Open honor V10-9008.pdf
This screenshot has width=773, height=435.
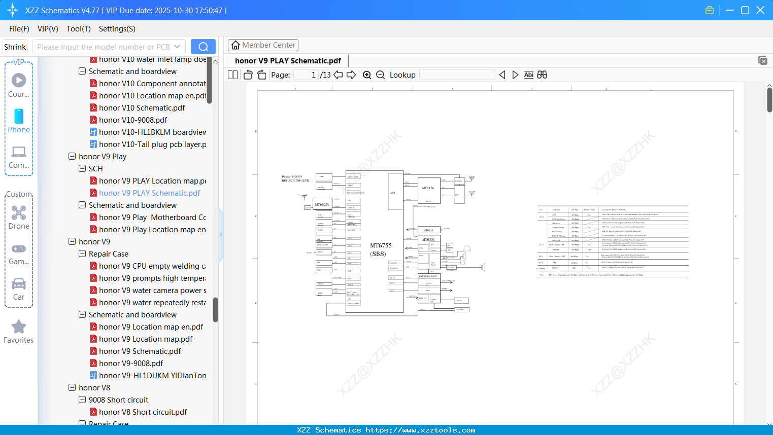[128, 120]
